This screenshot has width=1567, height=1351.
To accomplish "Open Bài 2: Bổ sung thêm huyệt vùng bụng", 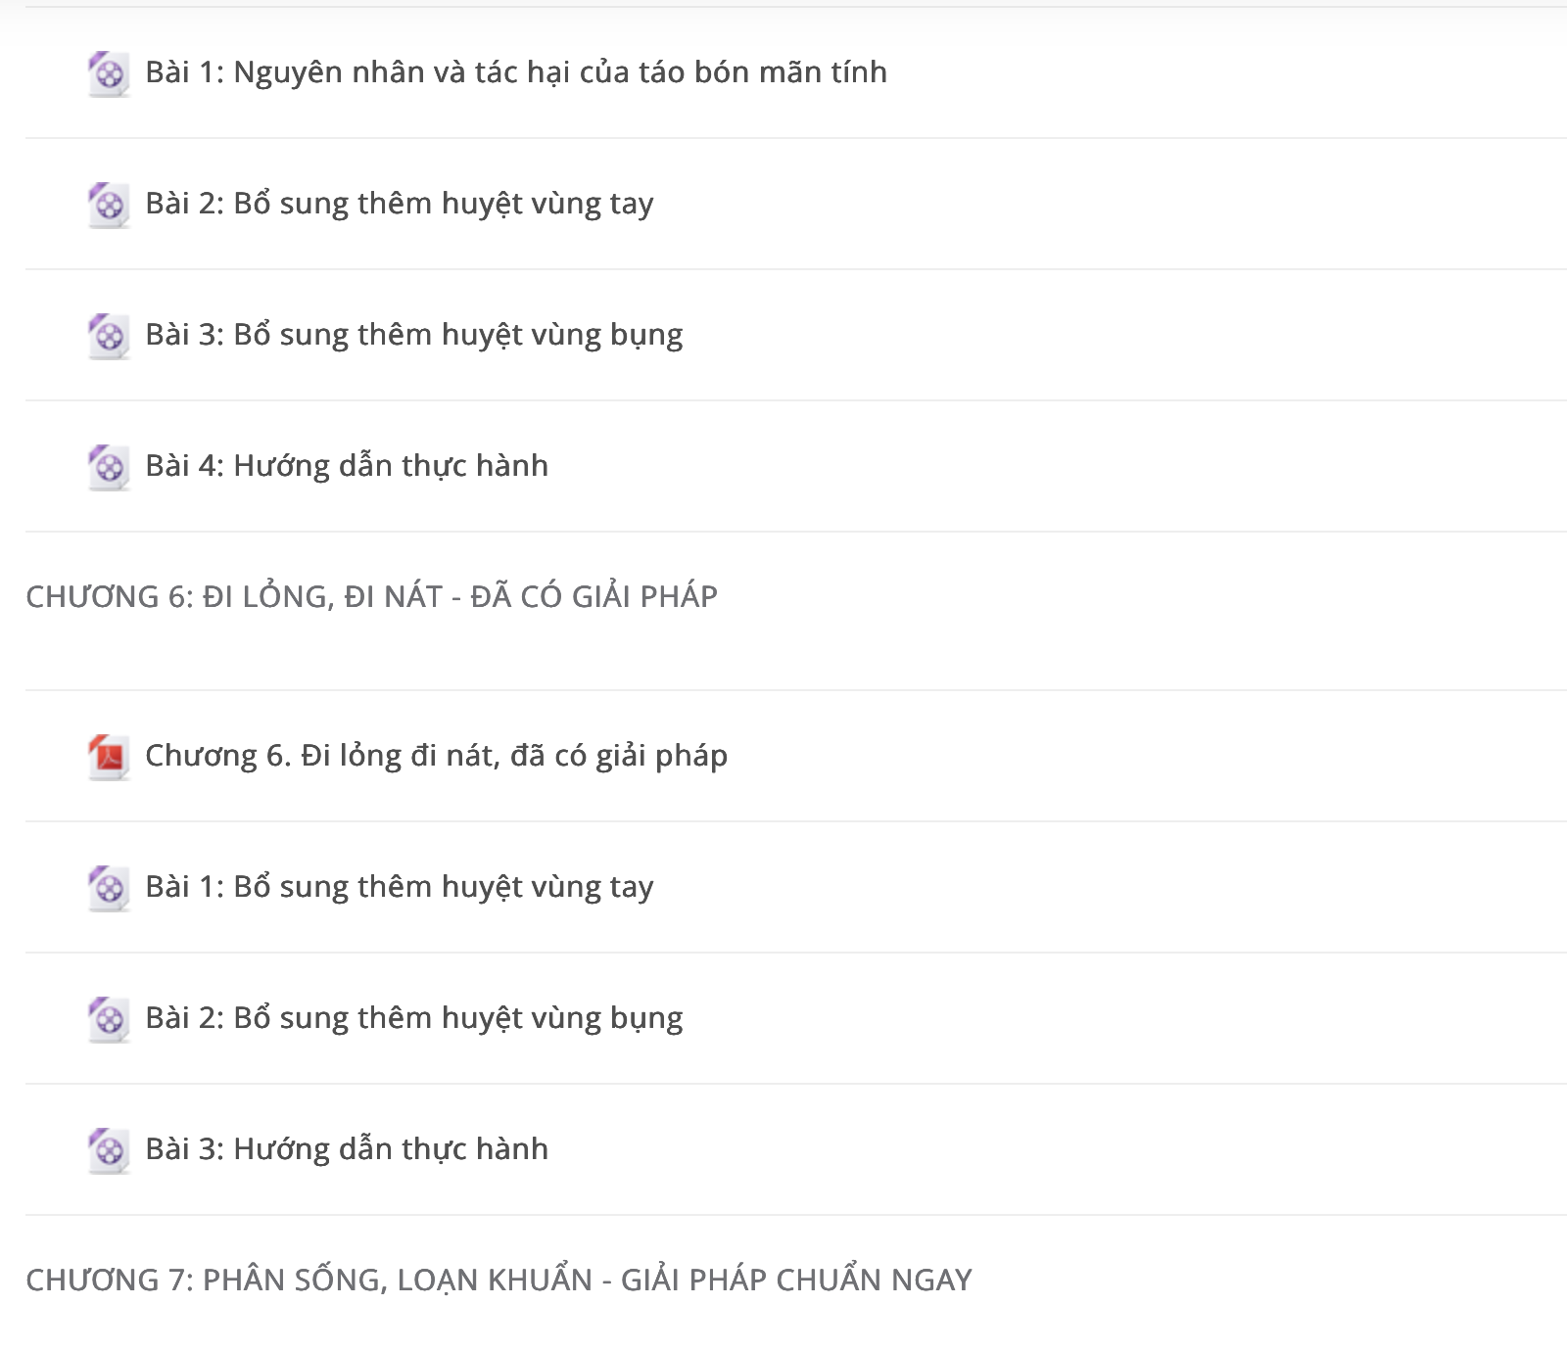I will 413,1018.
